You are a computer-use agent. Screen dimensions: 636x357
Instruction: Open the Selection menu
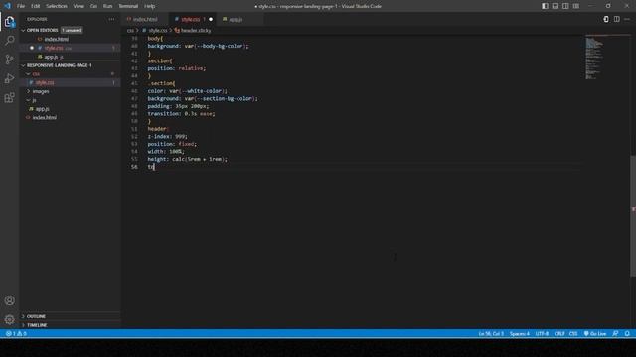[x=57, y=6]
